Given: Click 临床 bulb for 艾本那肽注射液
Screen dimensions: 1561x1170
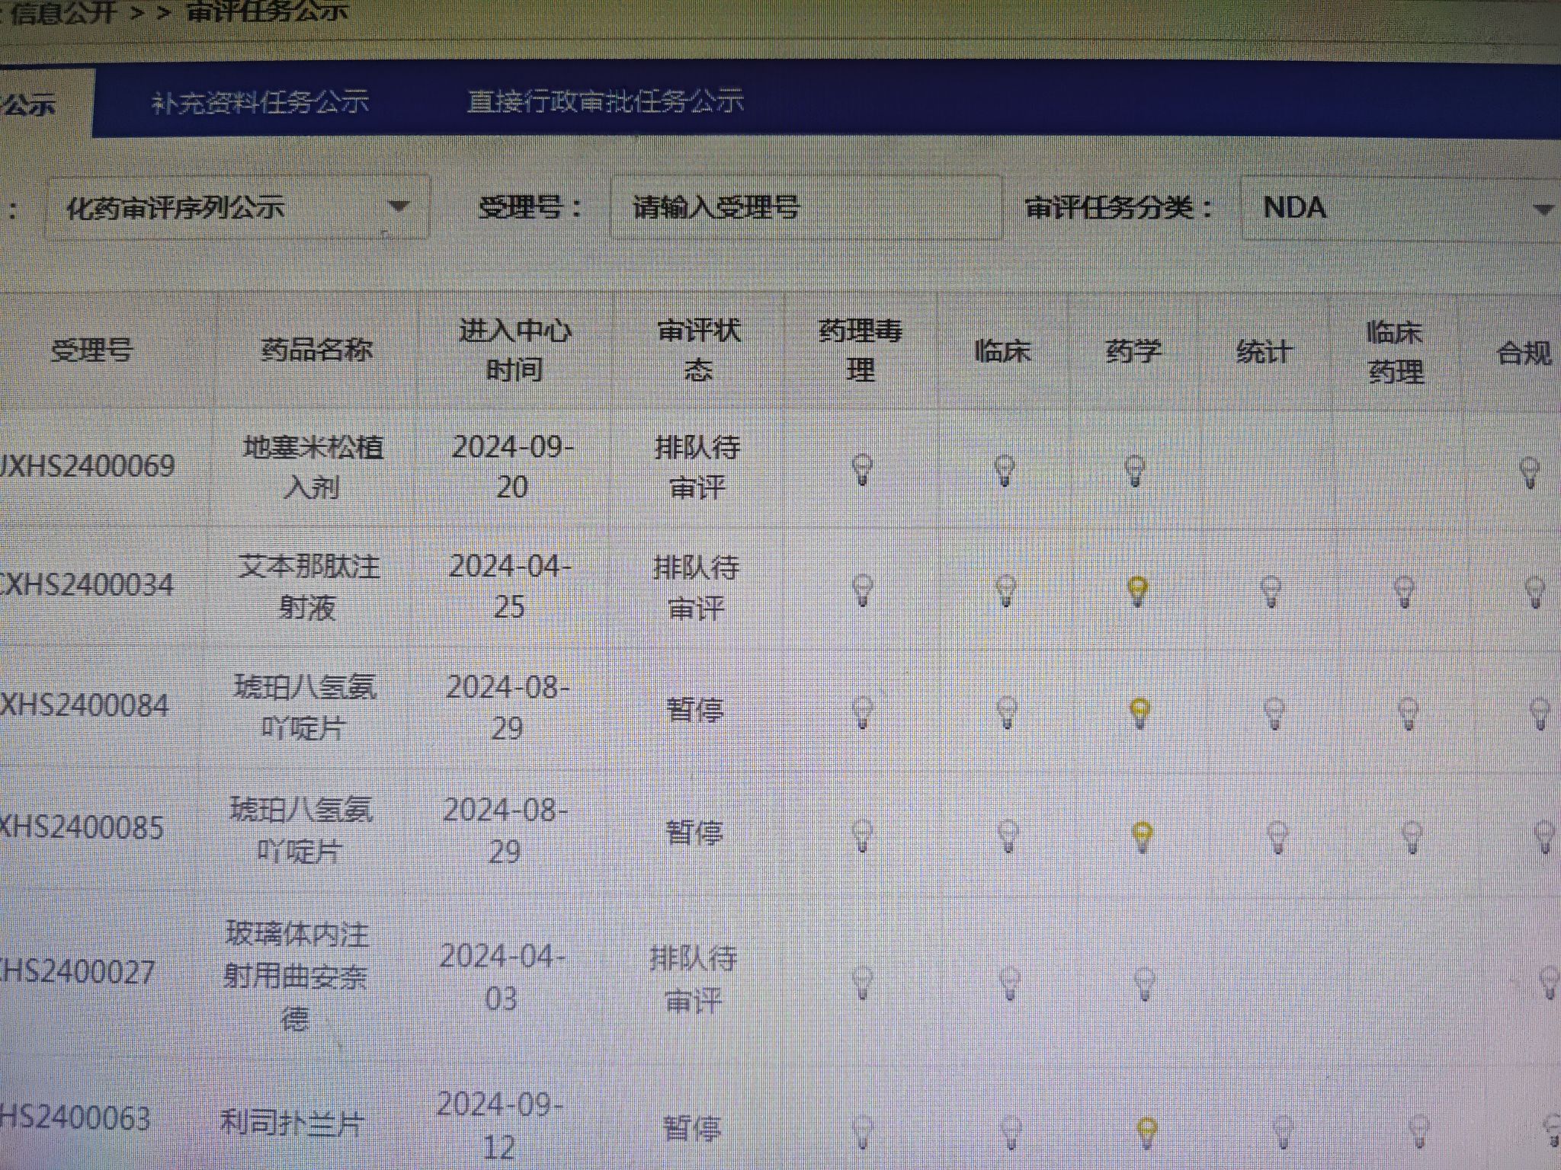Looking at the screenshot, I should [x=1006, y=590].
